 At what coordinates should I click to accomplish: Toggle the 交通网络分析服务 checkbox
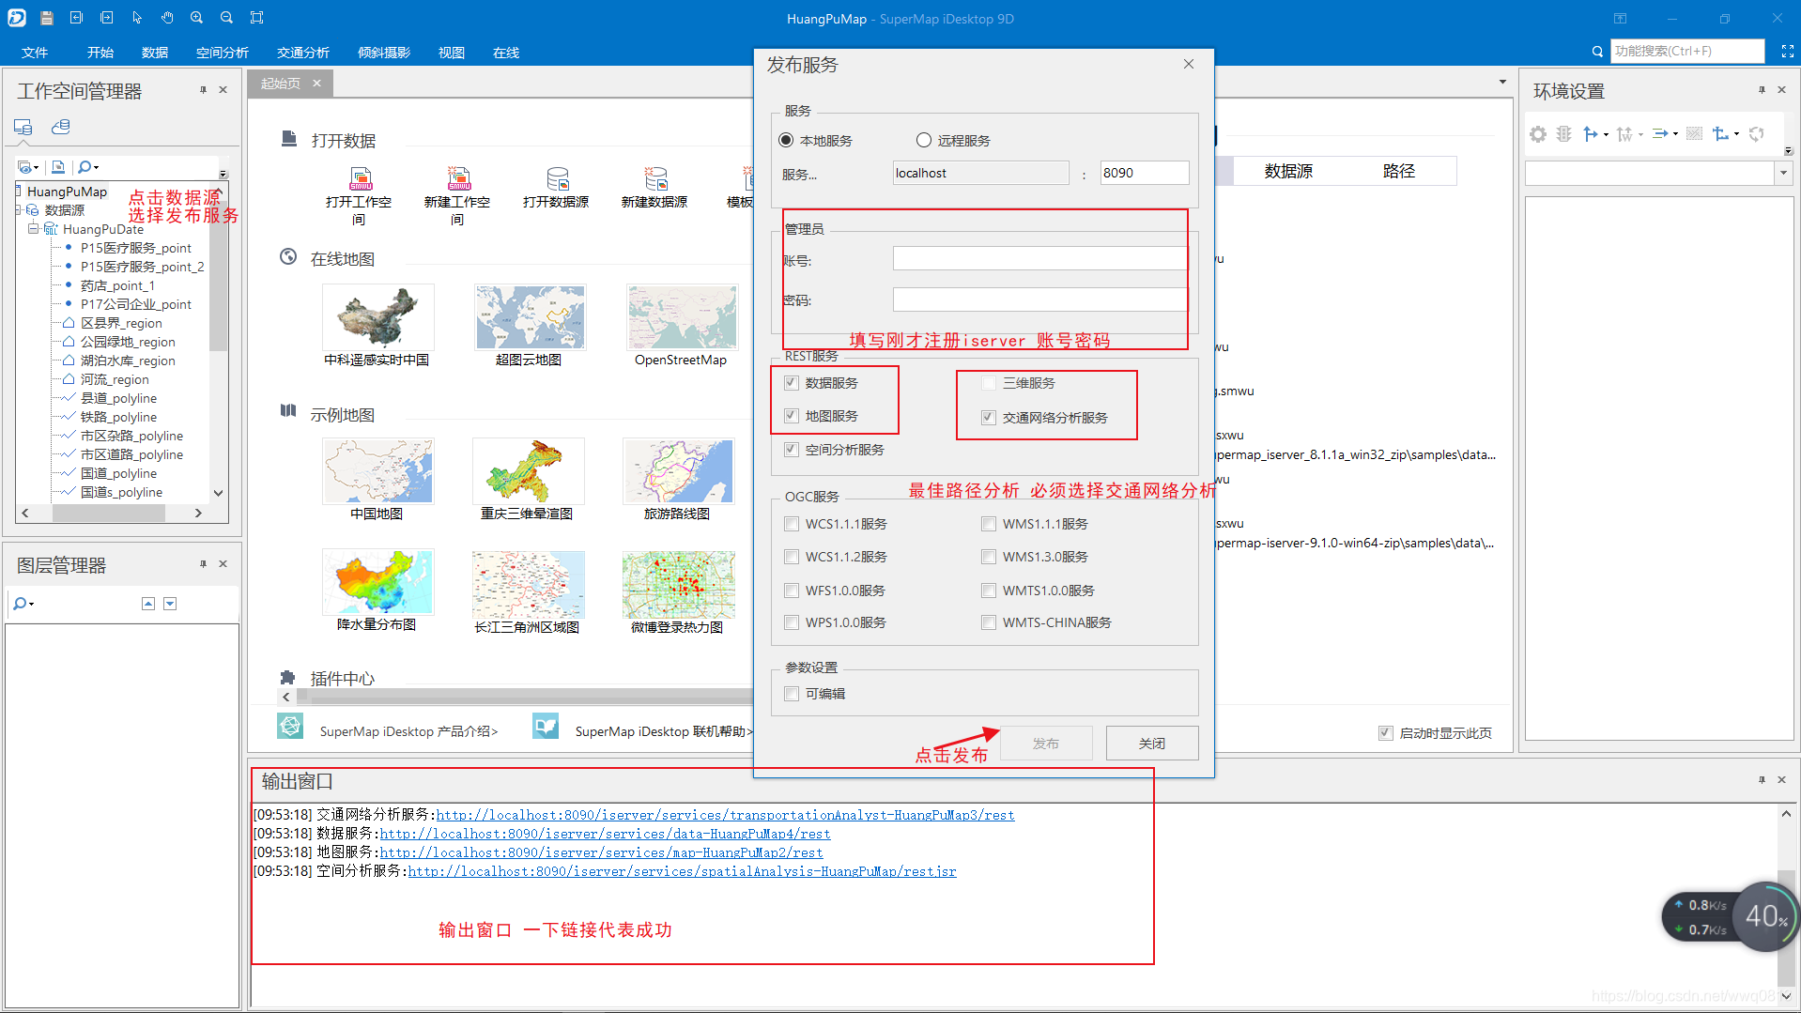[989, 418]
